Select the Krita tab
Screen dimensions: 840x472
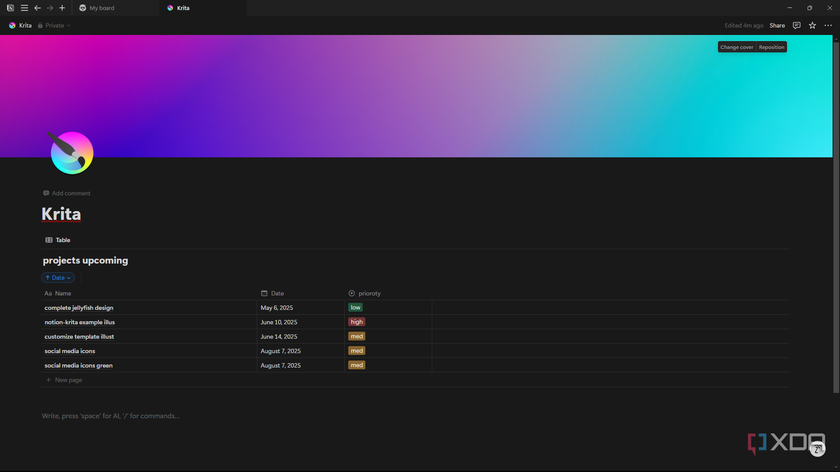pyautogui.click(x=203, y=8)
